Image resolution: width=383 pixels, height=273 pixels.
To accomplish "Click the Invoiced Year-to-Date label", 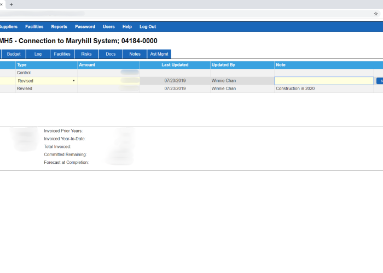I will [x=65, y=139].
